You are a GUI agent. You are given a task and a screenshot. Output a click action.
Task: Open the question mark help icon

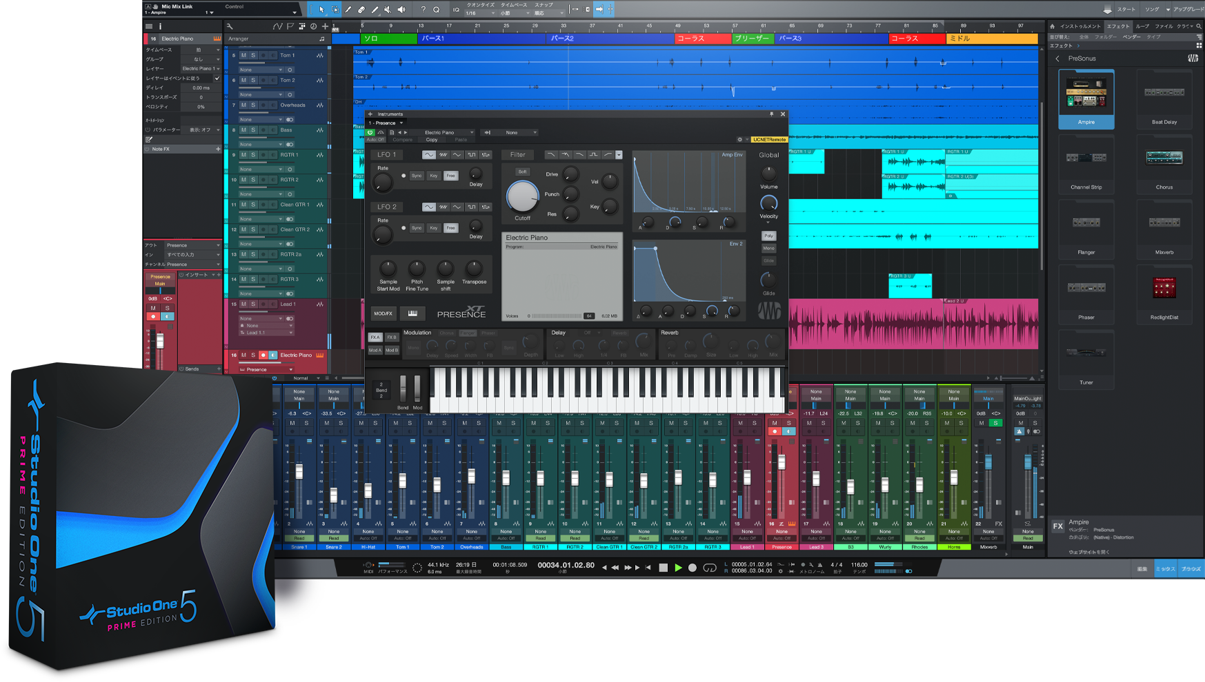tap(424, 10)
